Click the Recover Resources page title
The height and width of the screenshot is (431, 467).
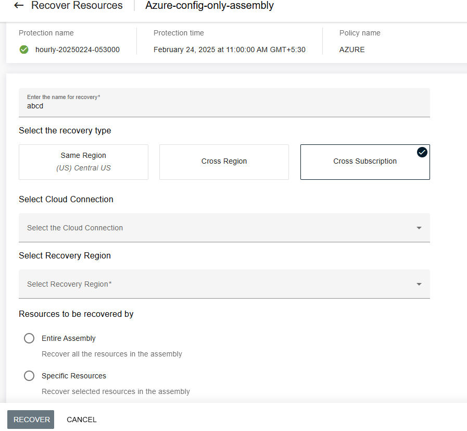click(77, 5)
